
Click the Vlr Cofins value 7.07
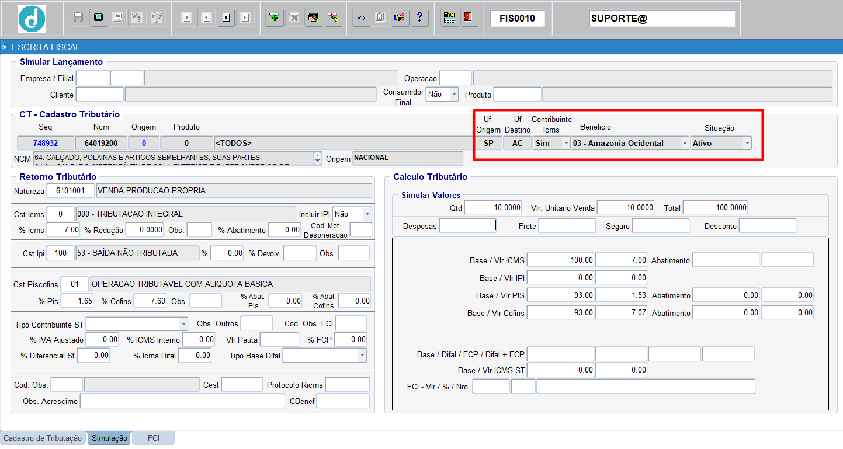pos(622,313)
